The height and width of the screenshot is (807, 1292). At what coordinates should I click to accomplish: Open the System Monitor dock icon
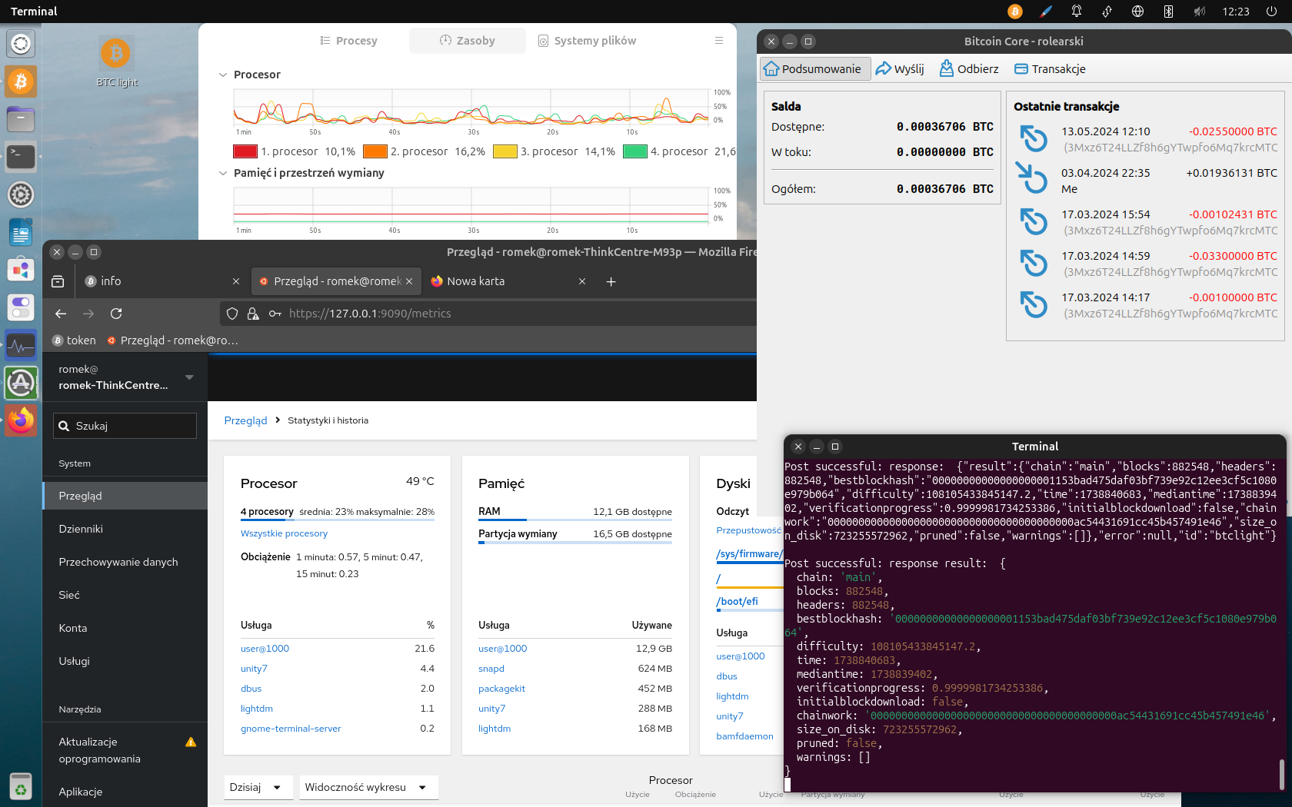[21, 345]
